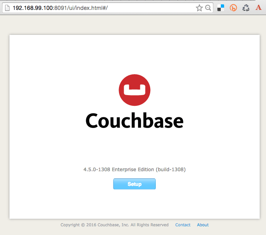
Task: Open the red letter A extension icon
Action: 258,8
